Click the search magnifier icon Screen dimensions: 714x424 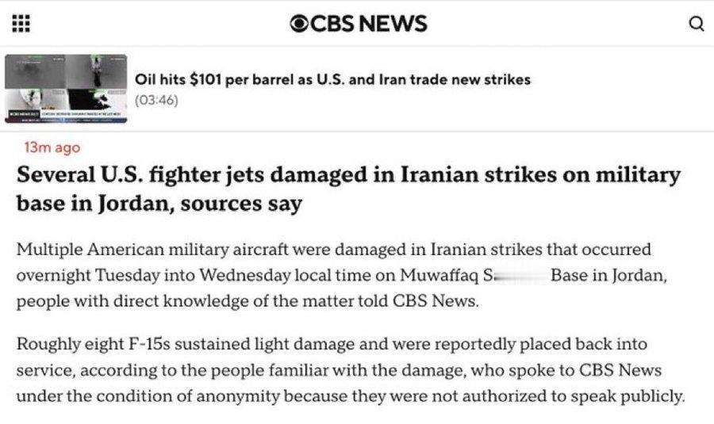pos(697,23)
